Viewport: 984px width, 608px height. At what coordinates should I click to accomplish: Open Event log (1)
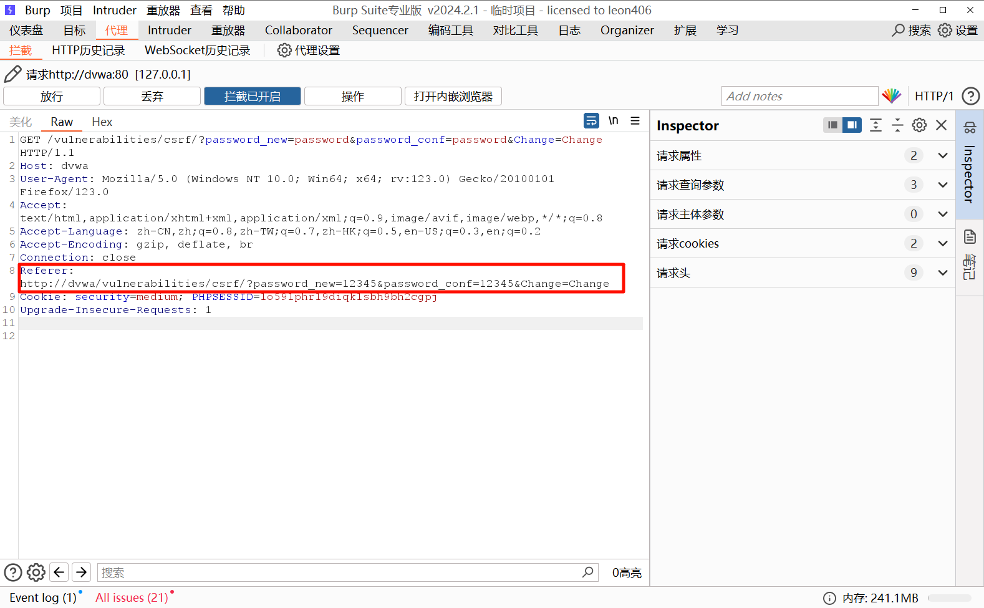43,597
